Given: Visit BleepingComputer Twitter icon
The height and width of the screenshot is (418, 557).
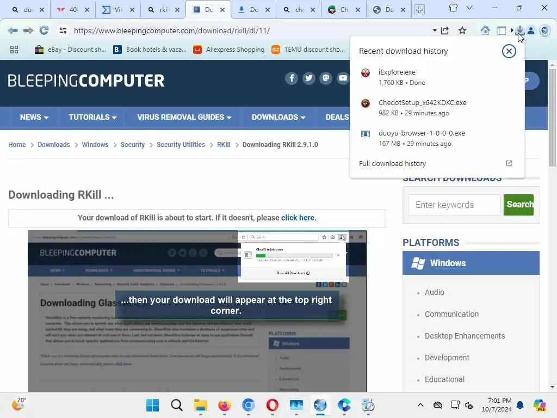Looking at the screenshot, I should pyautogui.click(x=309, y=78).
